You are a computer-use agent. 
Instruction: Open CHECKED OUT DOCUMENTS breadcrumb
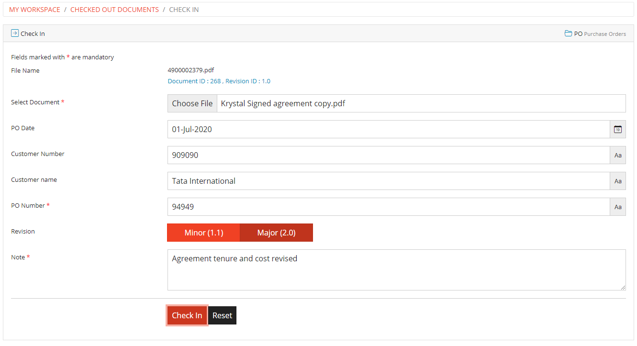pos(114,10)
